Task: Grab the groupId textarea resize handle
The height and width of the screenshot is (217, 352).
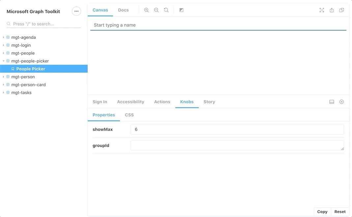Action: (342, 149)
